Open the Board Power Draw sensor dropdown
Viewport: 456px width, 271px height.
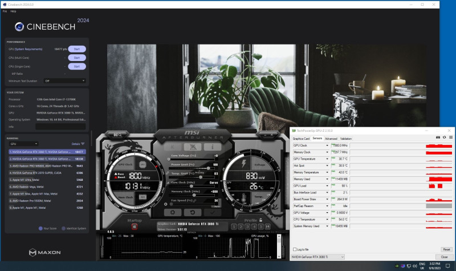[x=327, y=199]
